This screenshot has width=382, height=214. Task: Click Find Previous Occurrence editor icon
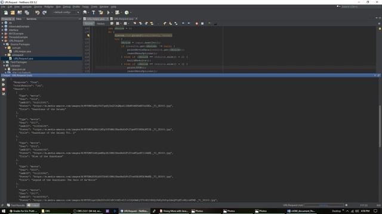pyautogui.click(x=140, y=24)
